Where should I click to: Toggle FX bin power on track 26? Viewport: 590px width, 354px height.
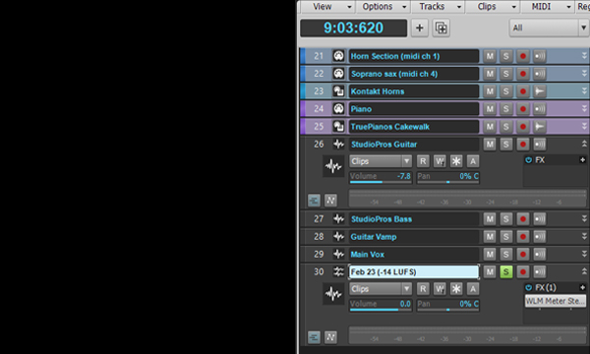point(529,160)
